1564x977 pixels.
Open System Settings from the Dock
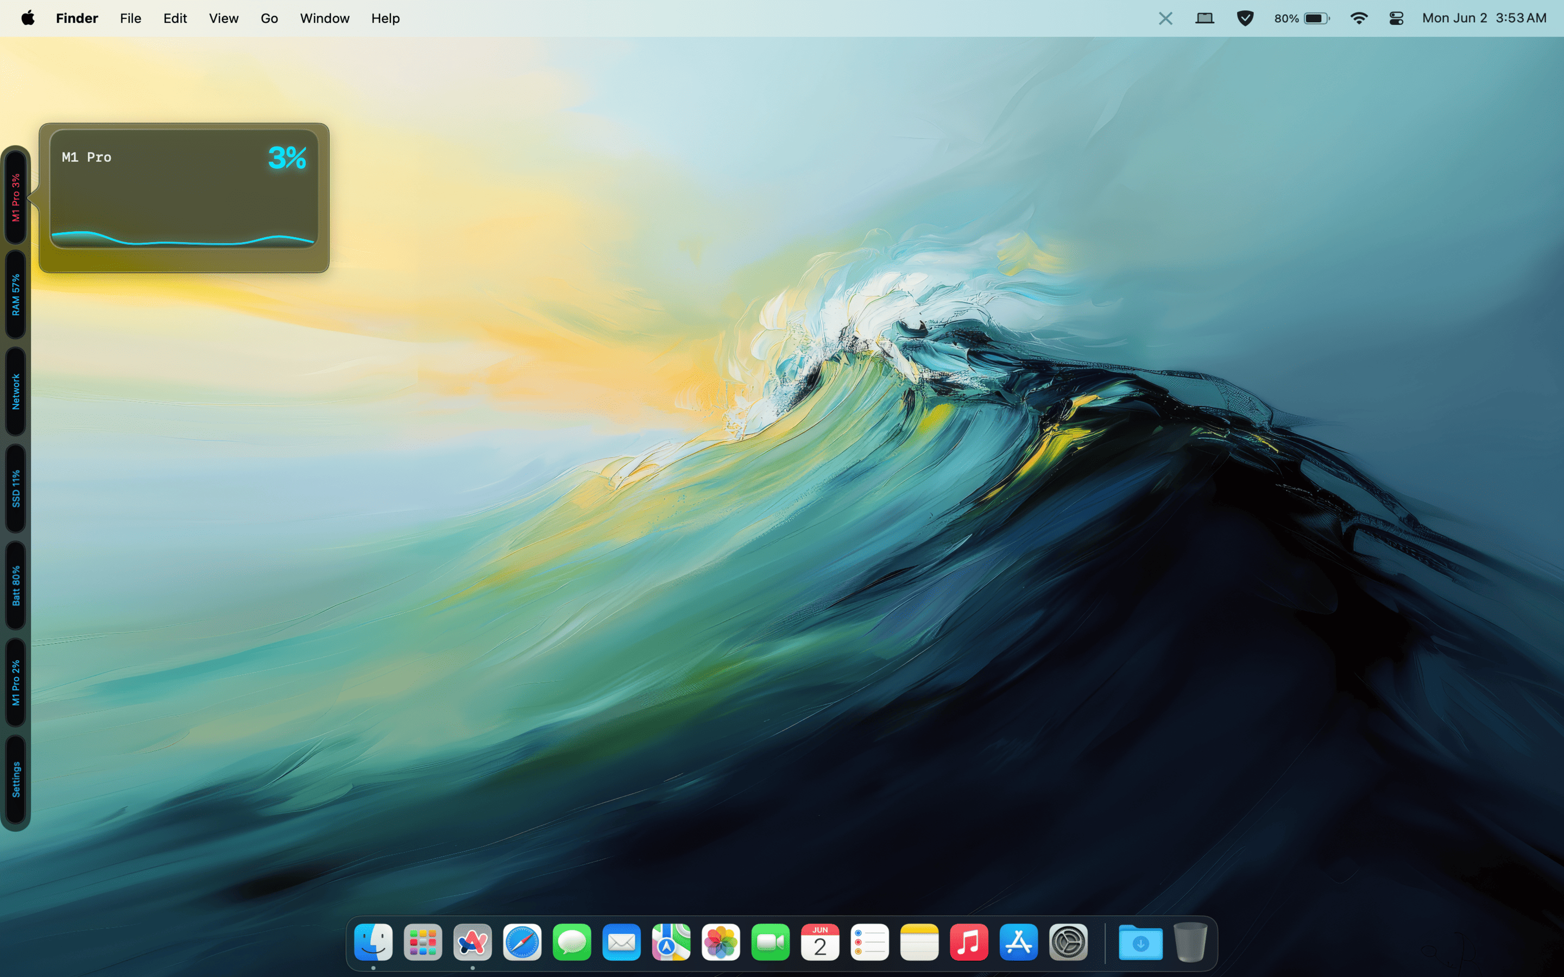[x=1068, y=942]
